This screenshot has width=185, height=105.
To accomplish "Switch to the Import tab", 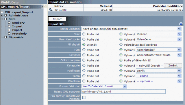I will pyautogui.click(x=57, y=19).
